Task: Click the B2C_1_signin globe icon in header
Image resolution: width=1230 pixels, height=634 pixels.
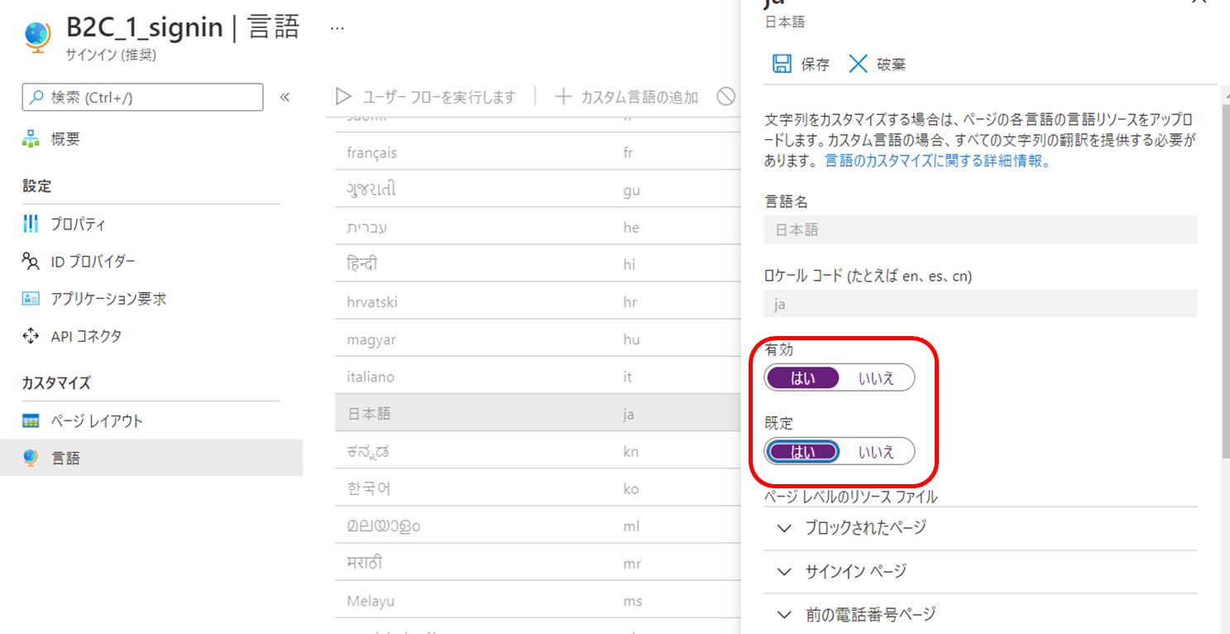Action: coord(37,37)
